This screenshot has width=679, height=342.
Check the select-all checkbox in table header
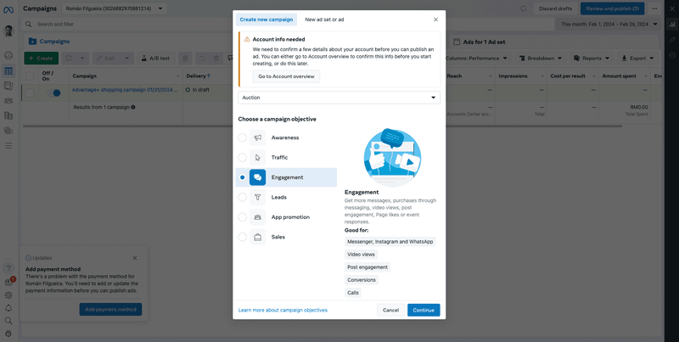pyautogui.click(x=30, y=76)
